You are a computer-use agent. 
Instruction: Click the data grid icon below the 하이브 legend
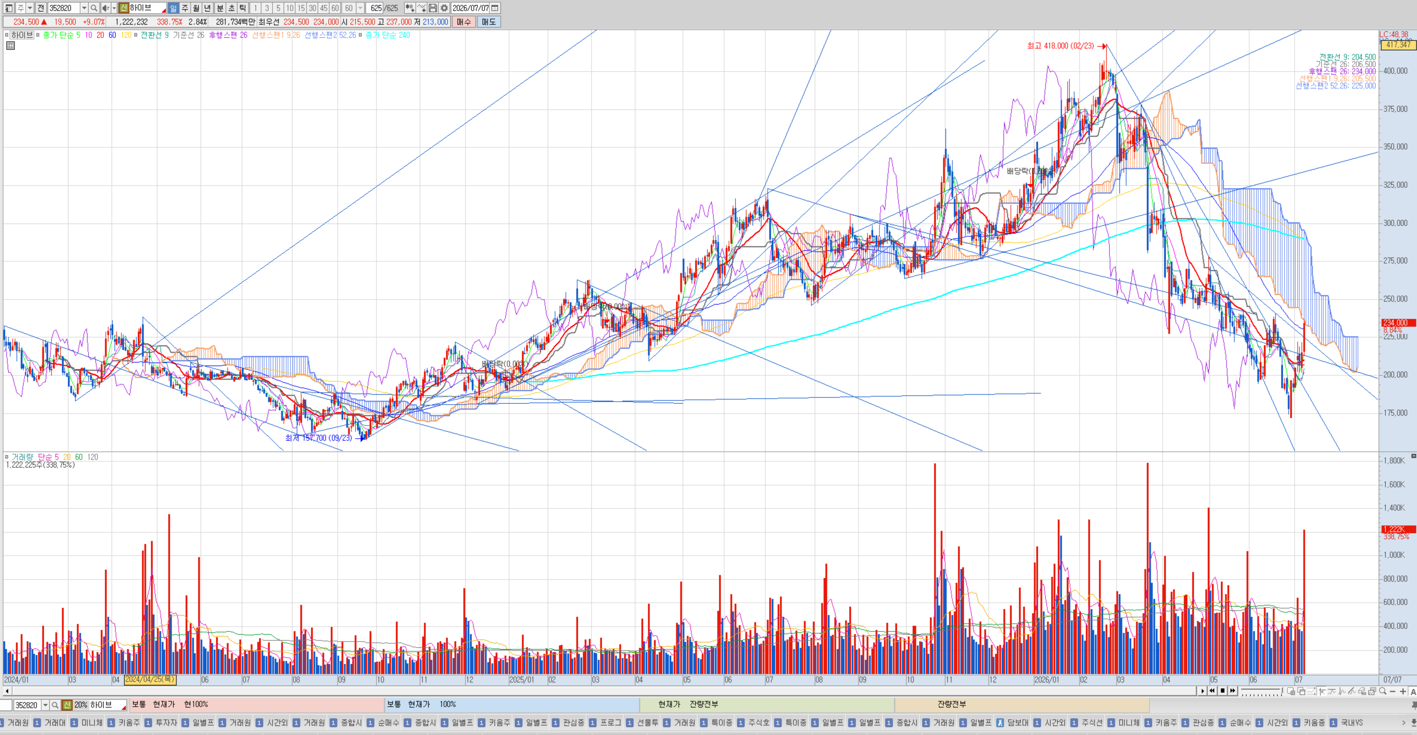pos(10,46)
